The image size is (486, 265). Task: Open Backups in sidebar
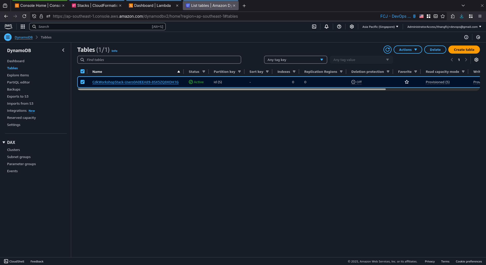tap(14, 89)
